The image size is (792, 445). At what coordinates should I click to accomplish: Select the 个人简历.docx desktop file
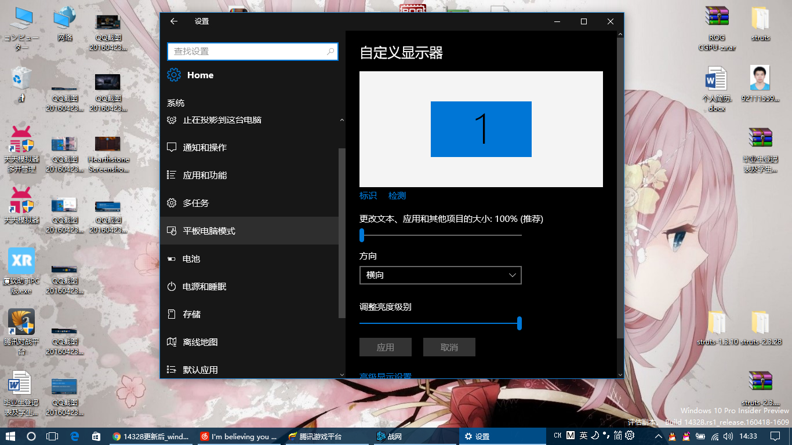717,89
